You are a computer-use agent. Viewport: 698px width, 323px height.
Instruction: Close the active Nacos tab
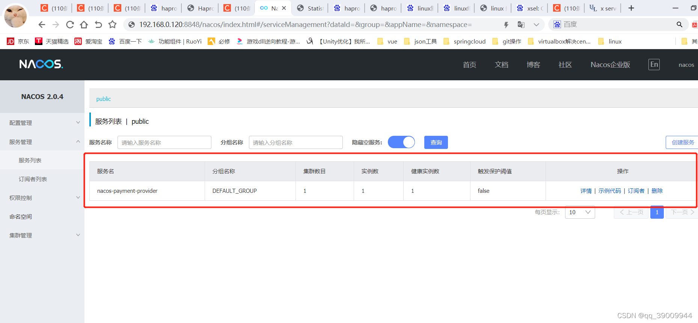click(x=284, y=8)
